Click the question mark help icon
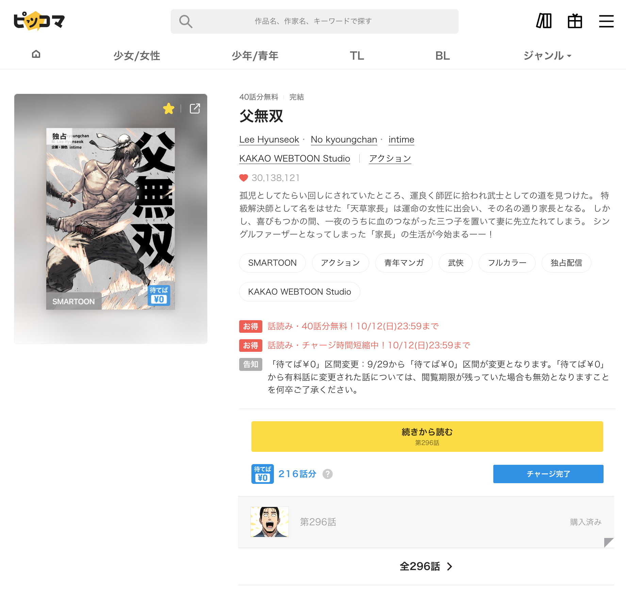Image resolution: width=626 pixels, height=590 pixels. click(327, 474)
